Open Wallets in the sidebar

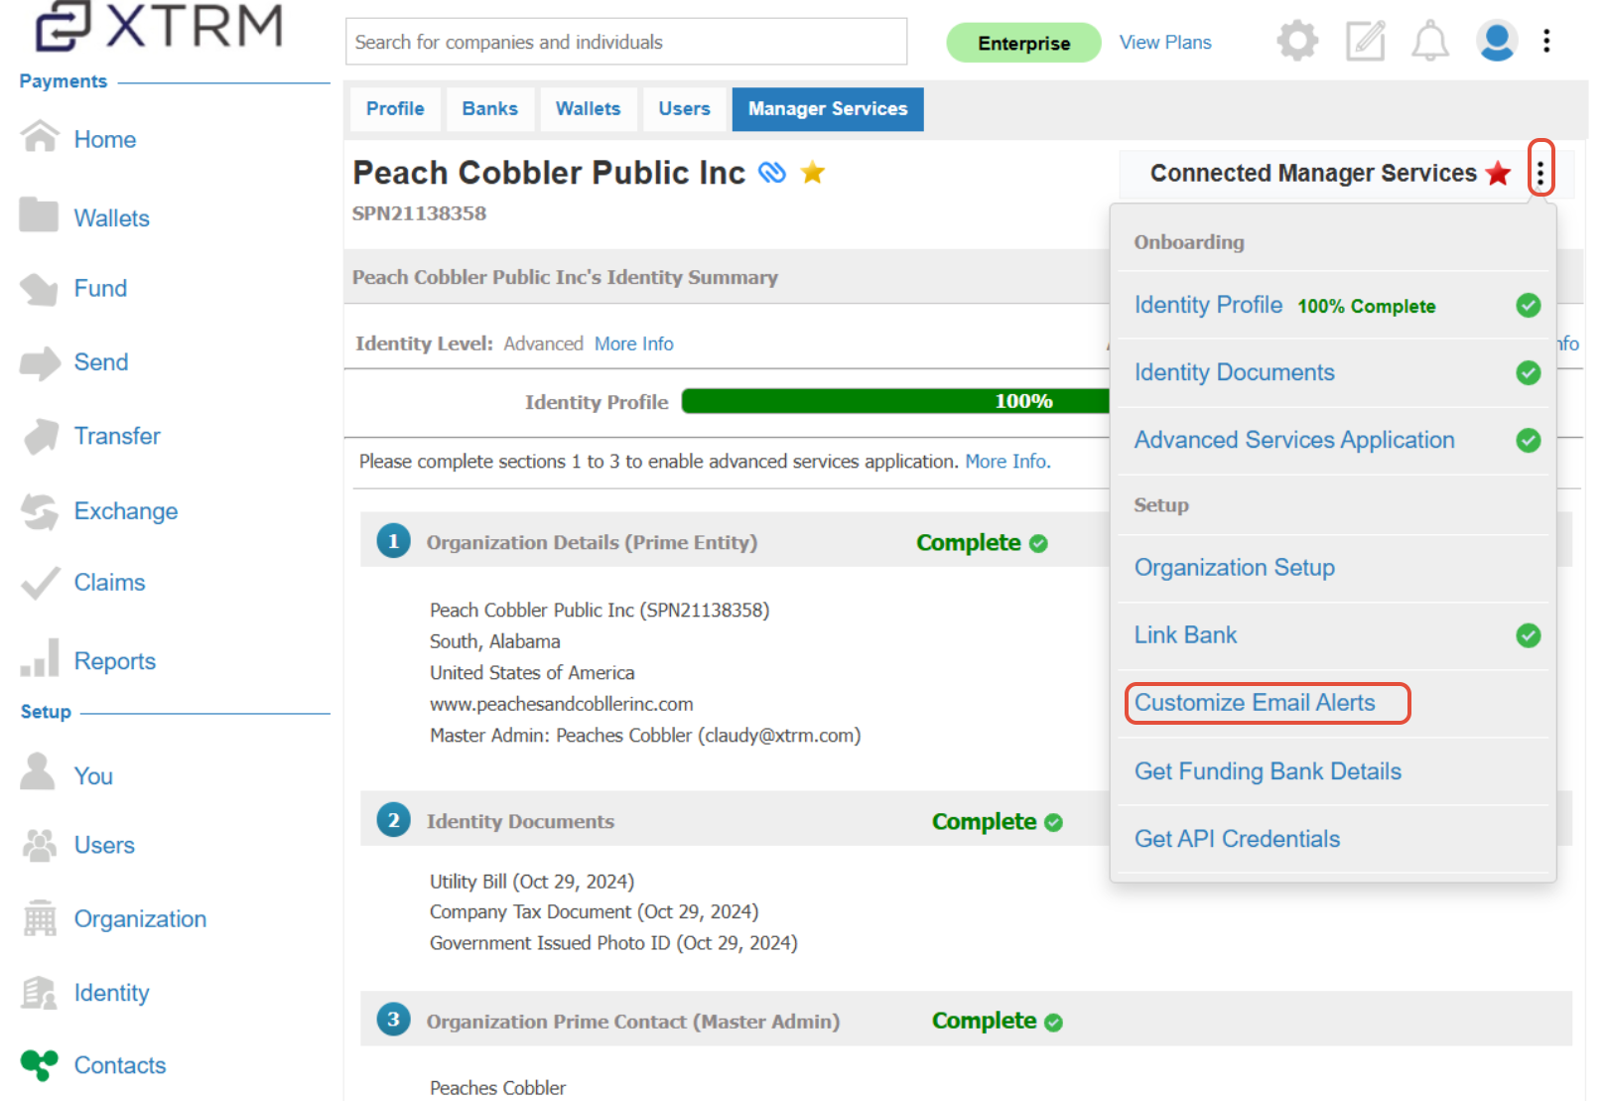click(x=112, y=218)
